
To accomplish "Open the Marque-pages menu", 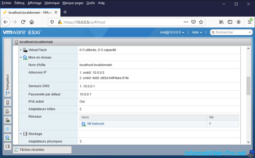I will pos(73,3).
